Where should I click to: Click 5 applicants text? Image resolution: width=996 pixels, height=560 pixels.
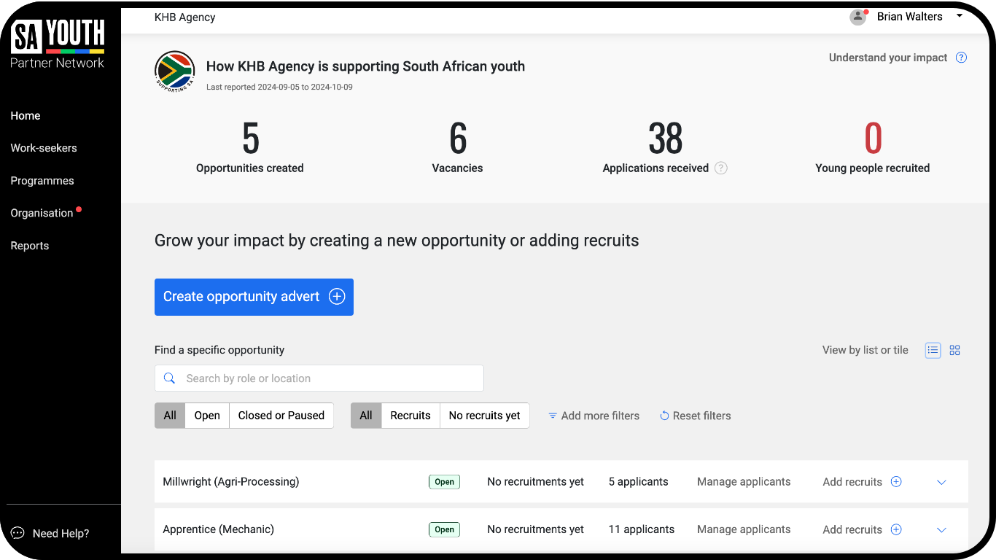(x=639, y=482)
